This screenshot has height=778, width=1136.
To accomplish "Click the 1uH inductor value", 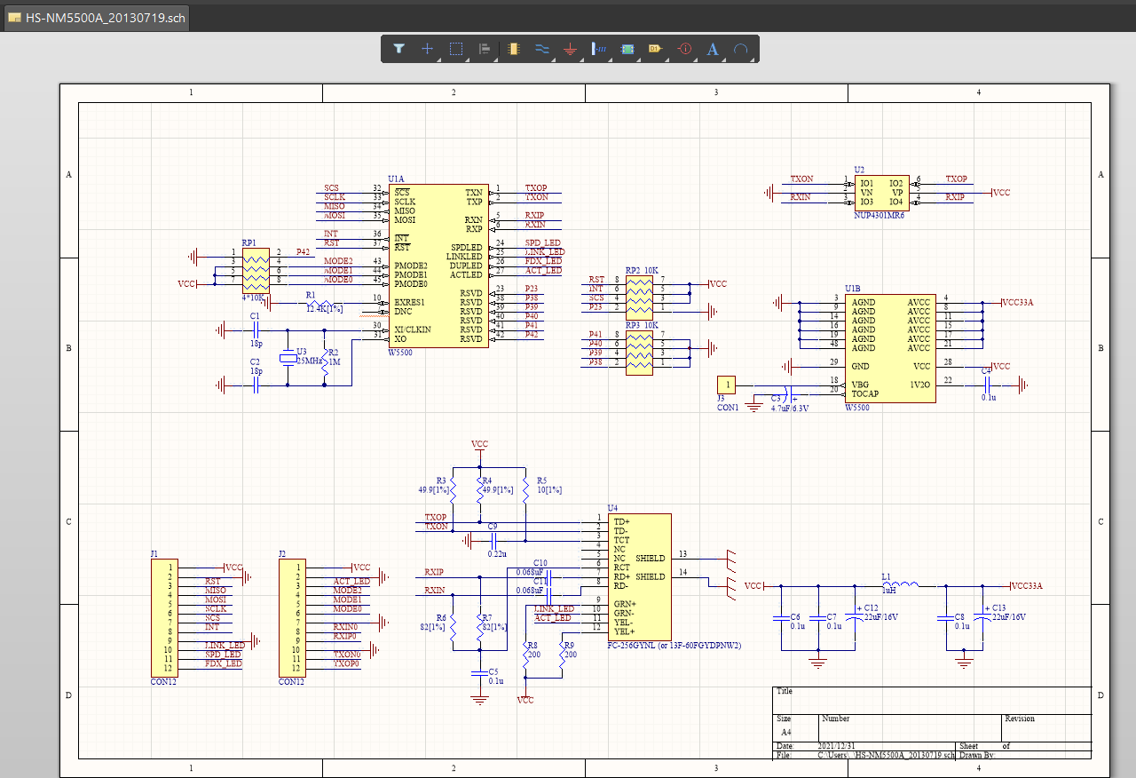I will pyautogui.click(x=888, y=589).
